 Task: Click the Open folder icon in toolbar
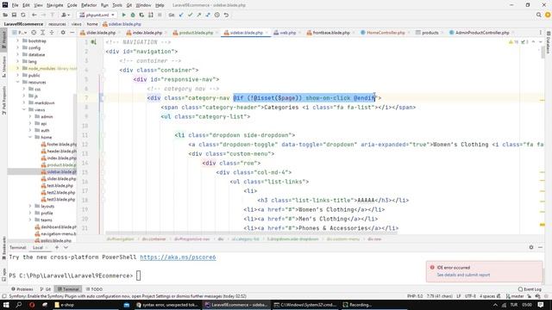(5, 15)
